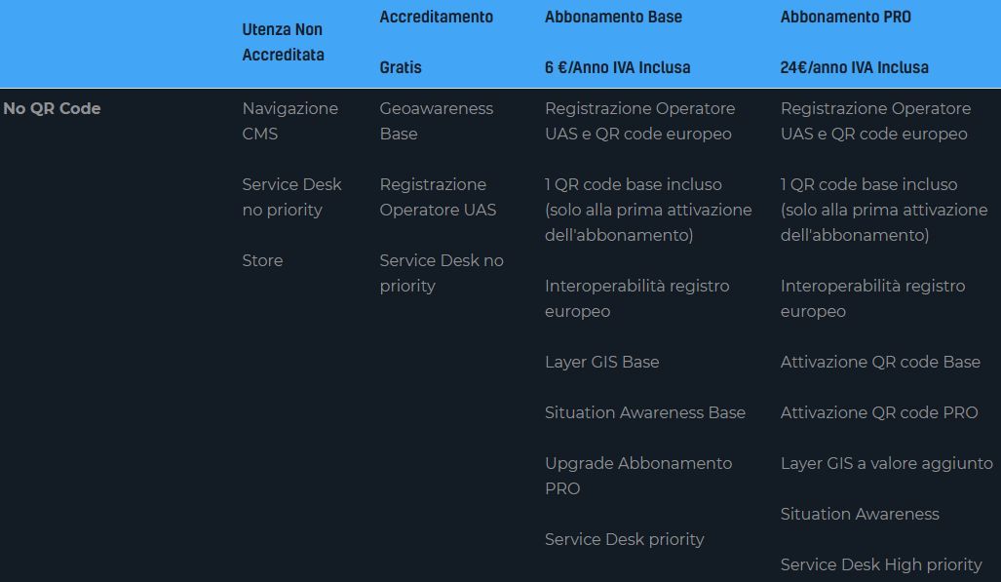
Task: Select the Geoawareness Base feature
Action: coord(436,121)
